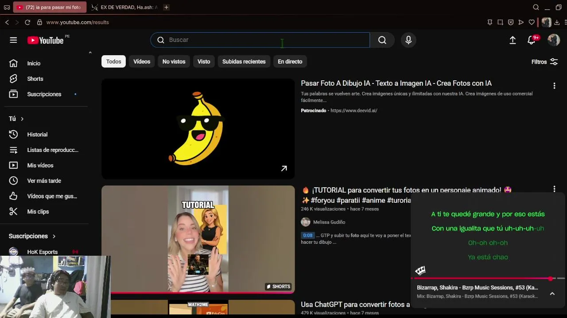567x318 pixels.
Task: Bookmark the page with the heart icon
Action: click(x=532, y=22)
